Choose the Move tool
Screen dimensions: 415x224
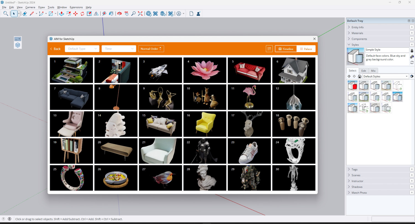[x=75, y=14]
